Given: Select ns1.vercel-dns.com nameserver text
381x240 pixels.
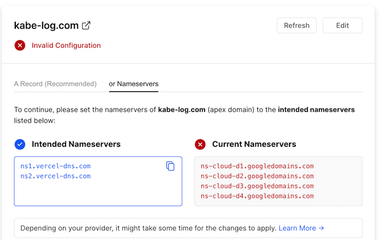Looking at the screenshot, I should (x=55, y=166).
